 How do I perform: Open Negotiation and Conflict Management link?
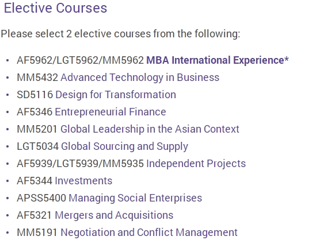[149, 233]
